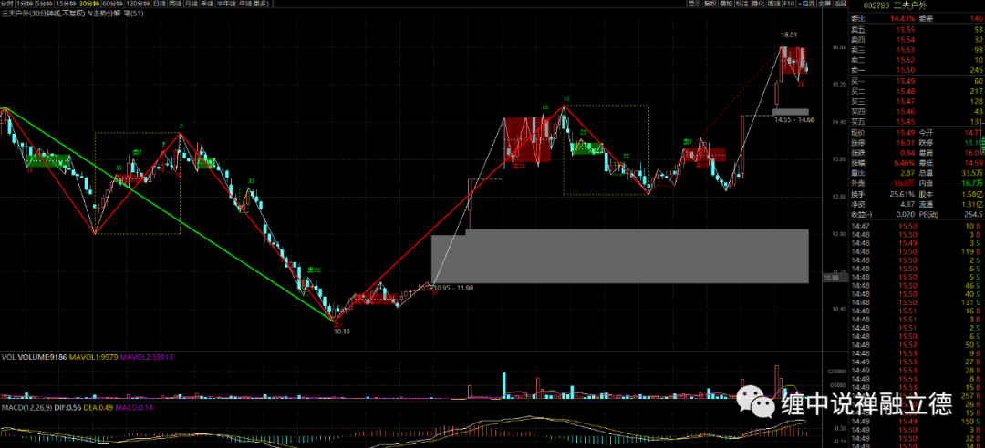Click the VOL VOLUME:9186 indicator label
The width and height of the screenshot is (985, 448).
tap(33, 356)
